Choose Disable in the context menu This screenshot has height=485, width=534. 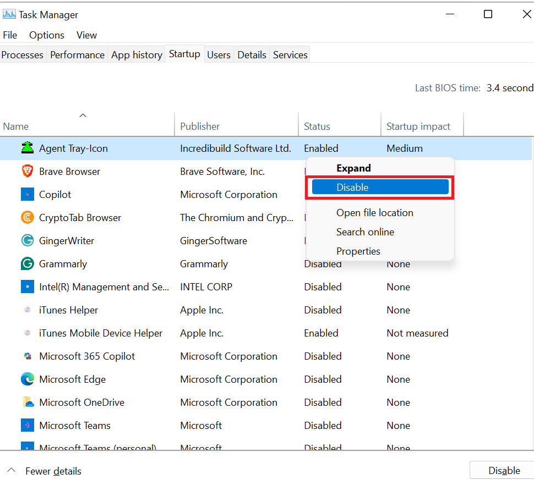click(380, 188)
